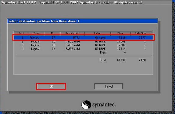Select partition 3 Logical Fat32 extd row
175x114 pixels.
coord(83,45)
